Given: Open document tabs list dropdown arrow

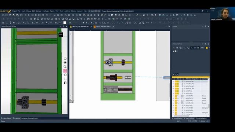Looking at the screenshot, I should point(166,26).
